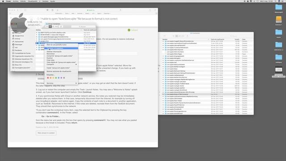This screenshot has height=161, width=286.
Task: Apply the green tag color dot
Action: [x=56, y=78]
